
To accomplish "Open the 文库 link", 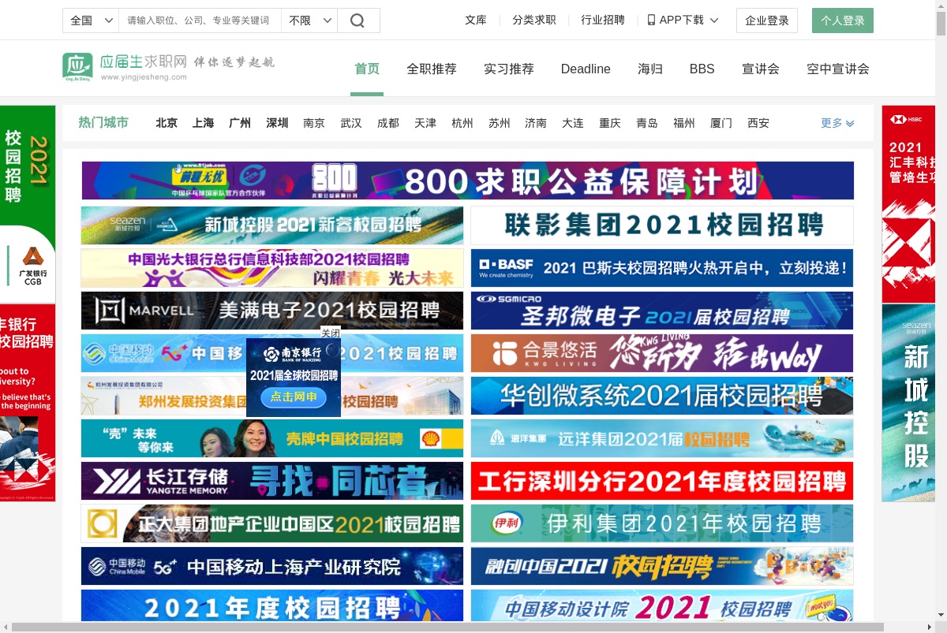I will coord(476,20).
